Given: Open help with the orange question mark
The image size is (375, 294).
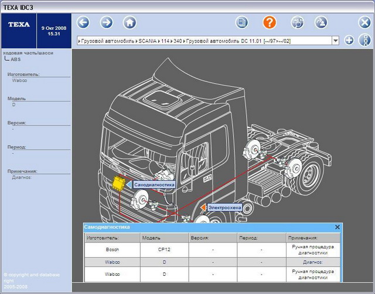Looking at the screenshot, I should pos(269,23).
